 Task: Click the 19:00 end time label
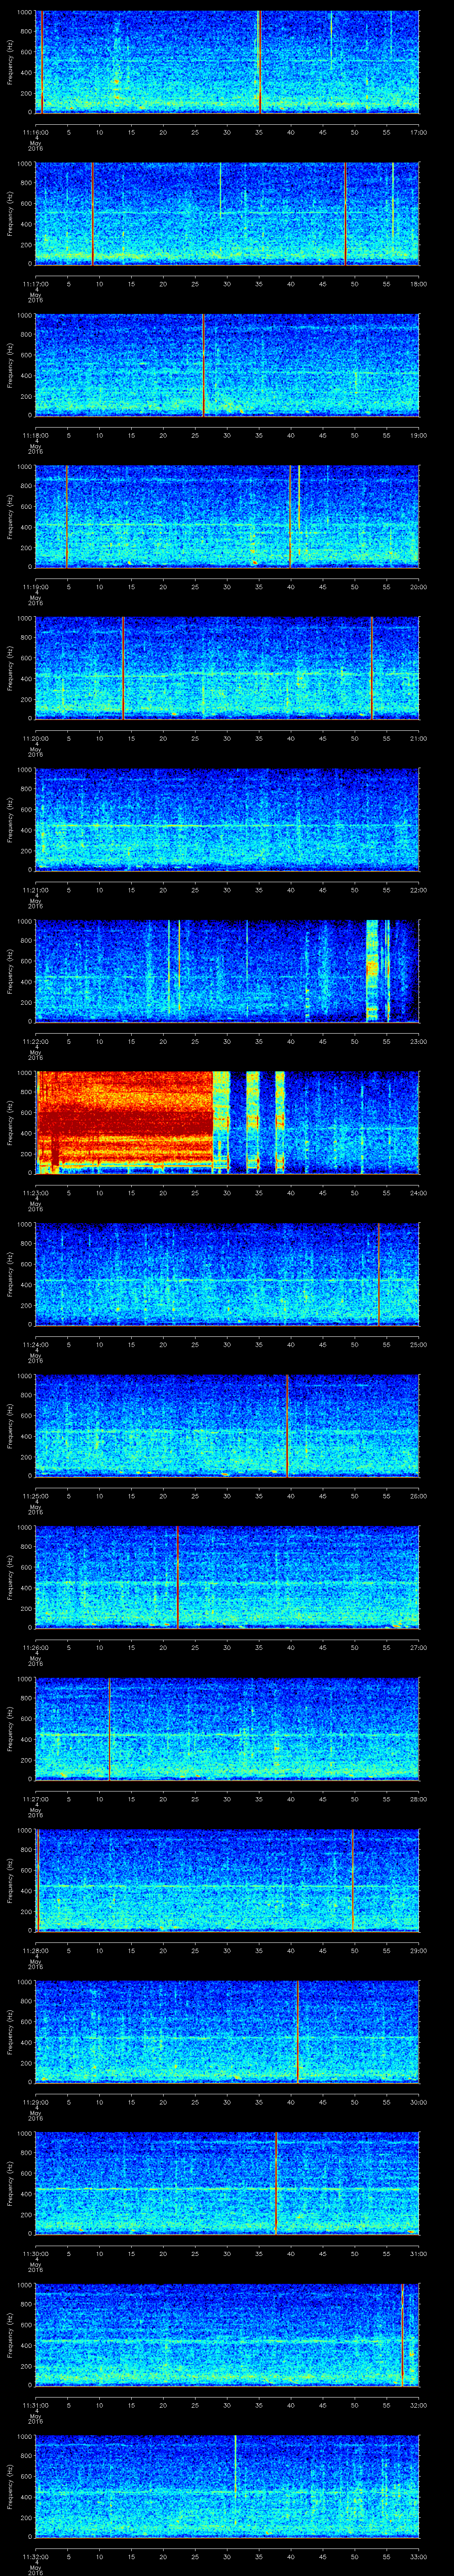pyautogui.click(x=418, y=435)
